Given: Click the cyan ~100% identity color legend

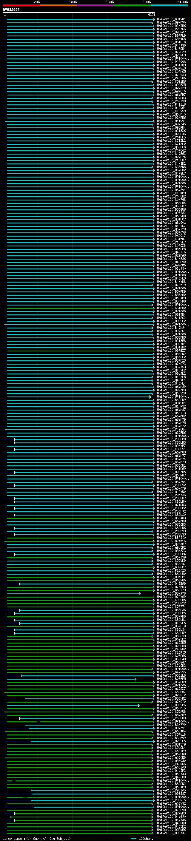Looking at the screenshot, I should pyautogui.click(x=170, y=6).
